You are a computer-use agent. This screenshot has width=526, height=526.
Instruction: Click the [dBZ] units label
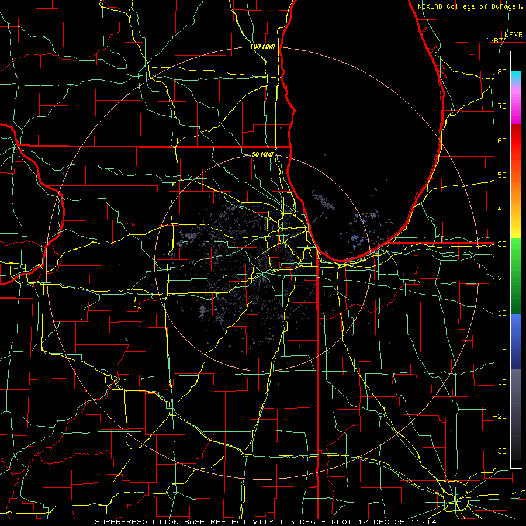click(x=496, y=41)
